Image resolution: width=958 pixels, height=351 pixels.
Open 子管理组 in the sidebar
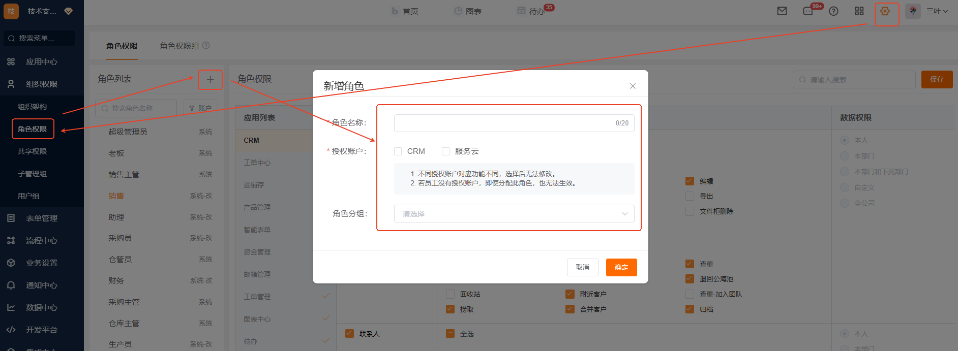(x=32, y=174)
